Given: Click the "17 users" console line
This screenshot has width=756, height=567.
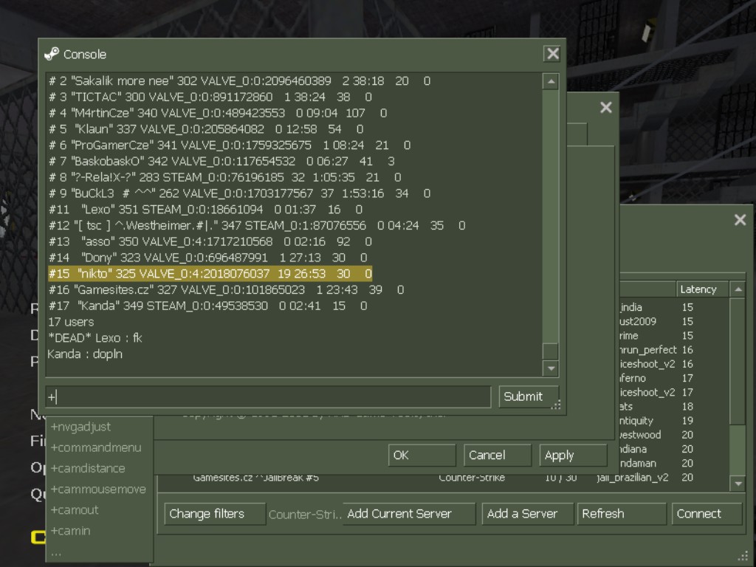Looking at the screenshot, I should 71,322.
